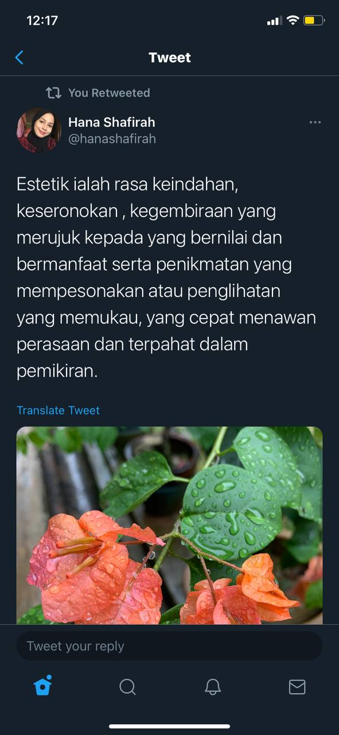Open the Home tab icon
The height and width of the screenshot is (735, 339).
coord(43,686)
